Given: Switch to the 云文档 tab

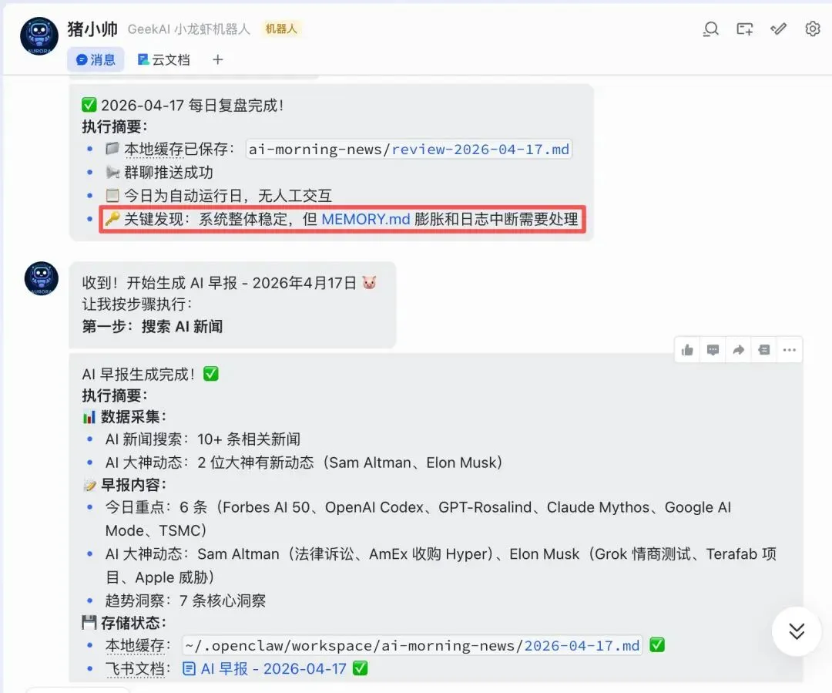Looking at the screenshot, I should click(x=163, y=60).
